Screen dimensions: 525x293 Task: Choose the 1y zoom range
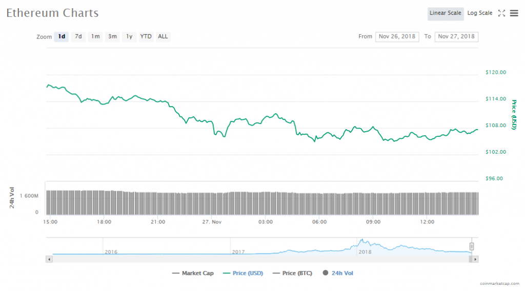click(x=129, y=37)
